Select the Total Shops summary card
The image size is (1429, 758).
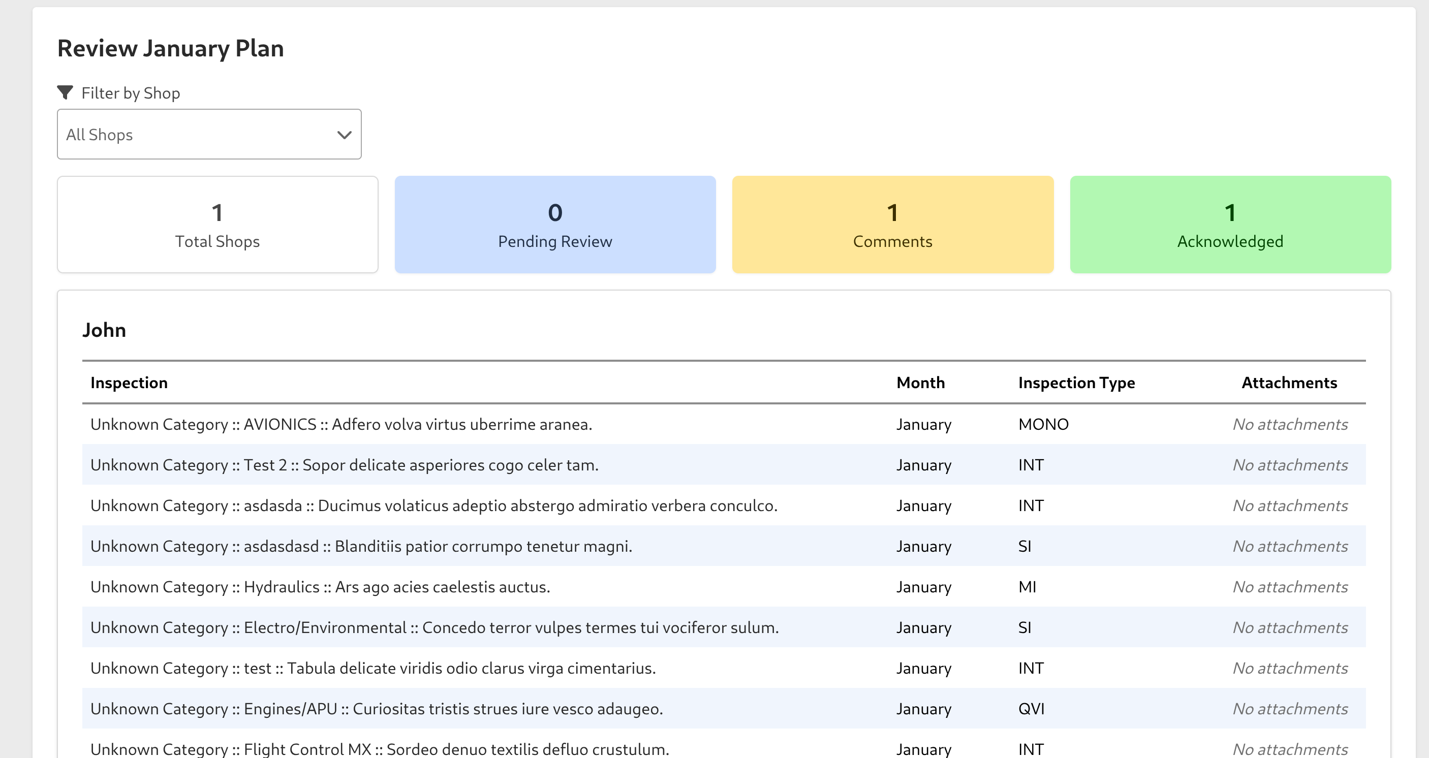(218, 225)
